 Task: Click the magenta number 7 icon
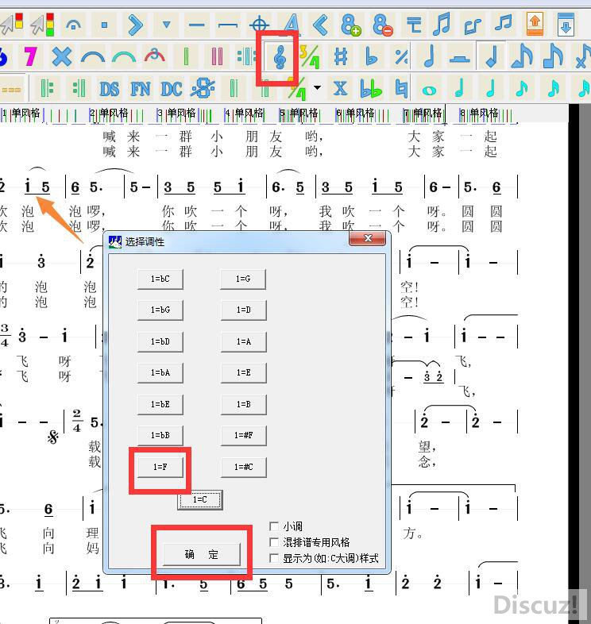31,56
